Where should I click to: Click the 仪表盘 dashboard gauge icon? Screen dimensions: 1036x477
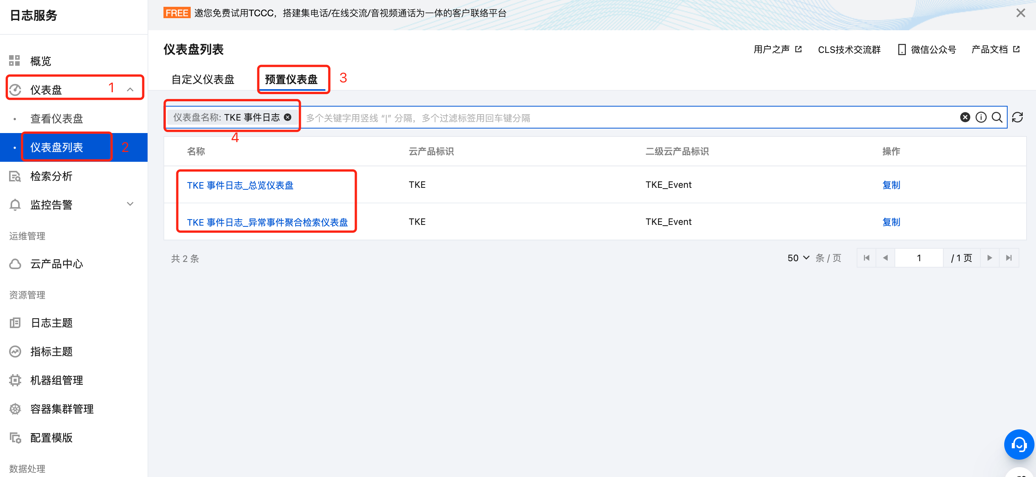tap(15, 89)
